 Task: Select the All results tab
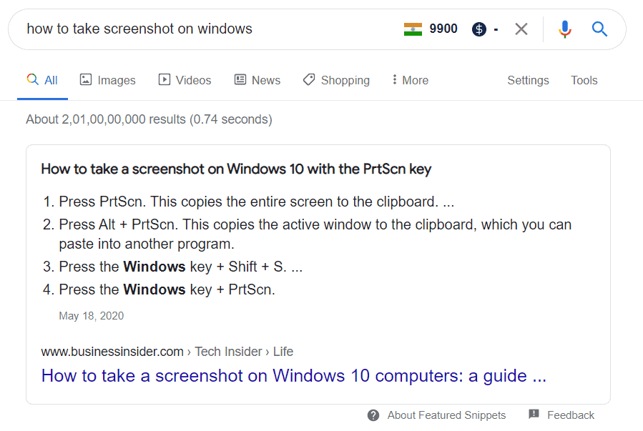(x=42, y=80)
